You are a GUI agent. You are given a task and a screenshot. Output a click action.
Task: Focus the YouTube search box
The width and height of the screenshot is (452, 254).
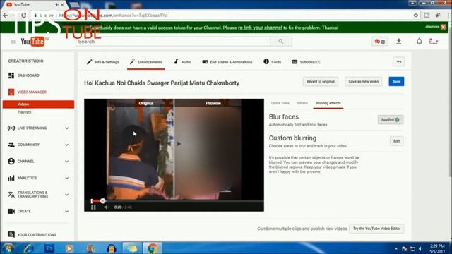coord(173,42)
